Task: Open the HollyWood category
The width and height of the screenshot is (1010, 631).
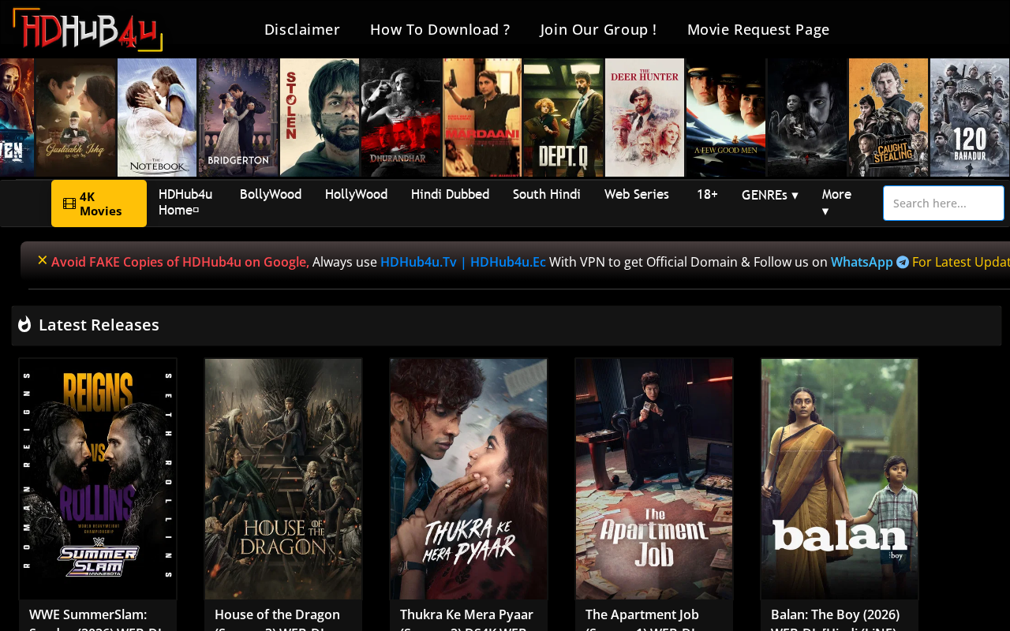Action: coord(356,194)
